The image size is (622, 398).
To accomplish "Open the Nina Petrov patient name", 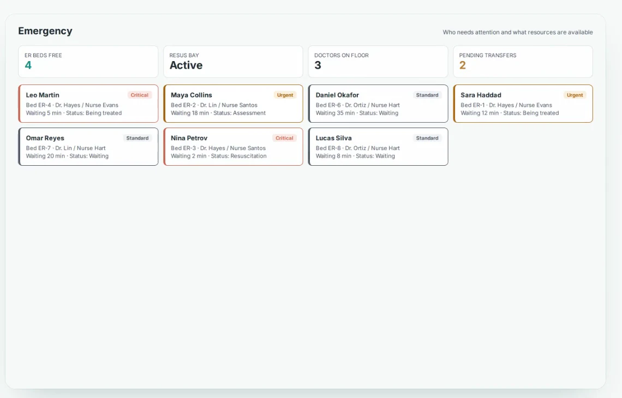I will coord(189,138).
